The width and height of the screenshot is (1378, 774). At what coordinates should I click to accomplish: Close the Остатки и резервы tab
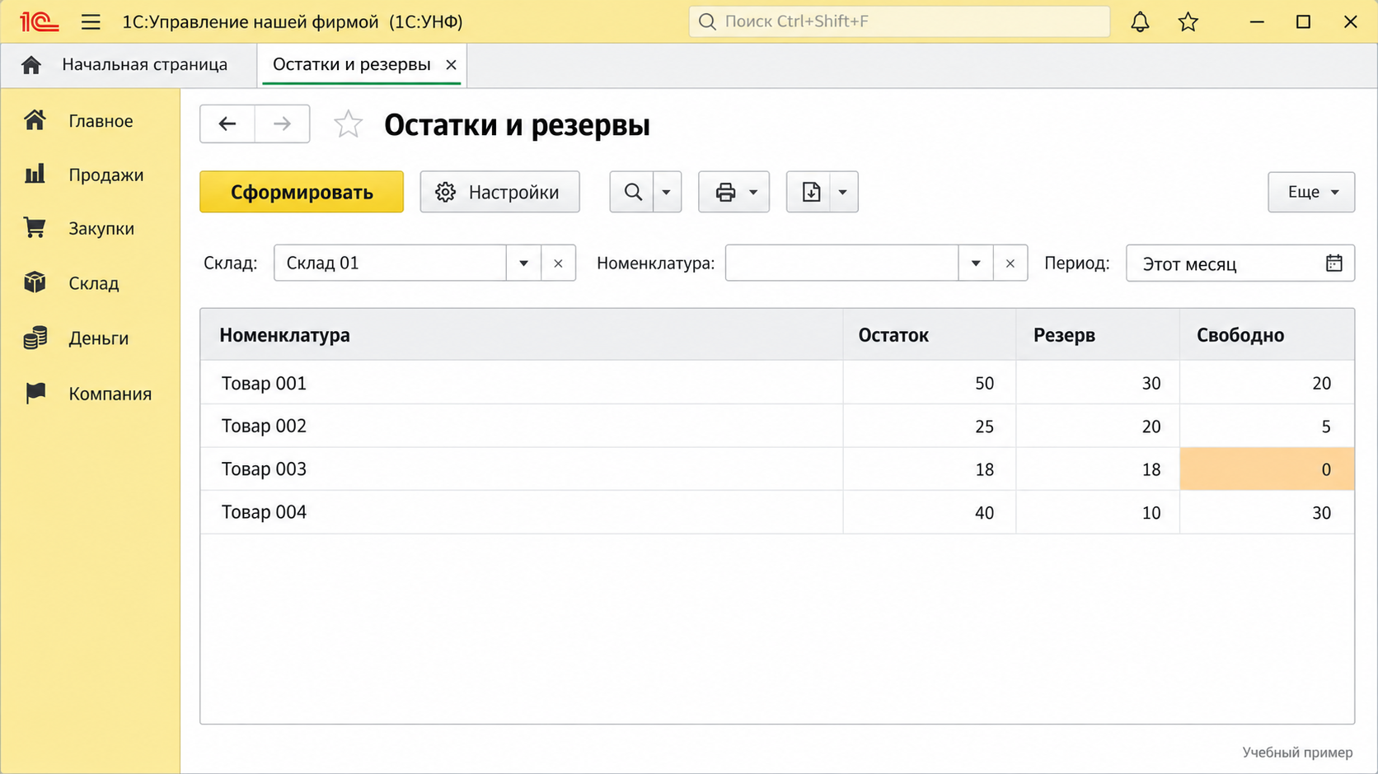tap(451, 64)
